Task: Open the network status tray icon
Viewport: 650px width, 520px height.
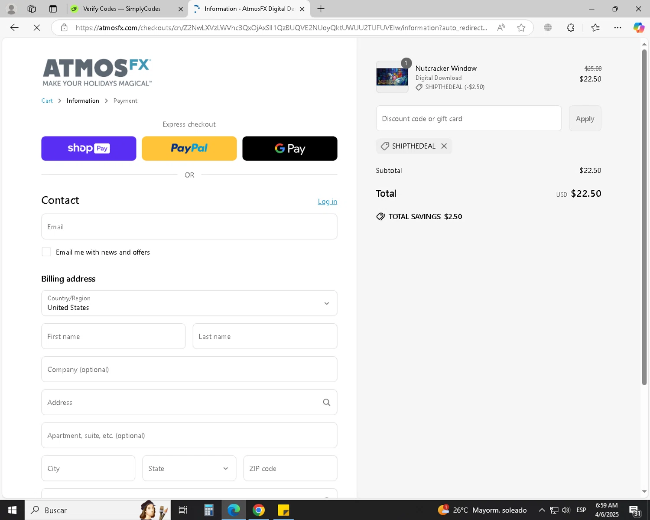Action: click(554, 510)
